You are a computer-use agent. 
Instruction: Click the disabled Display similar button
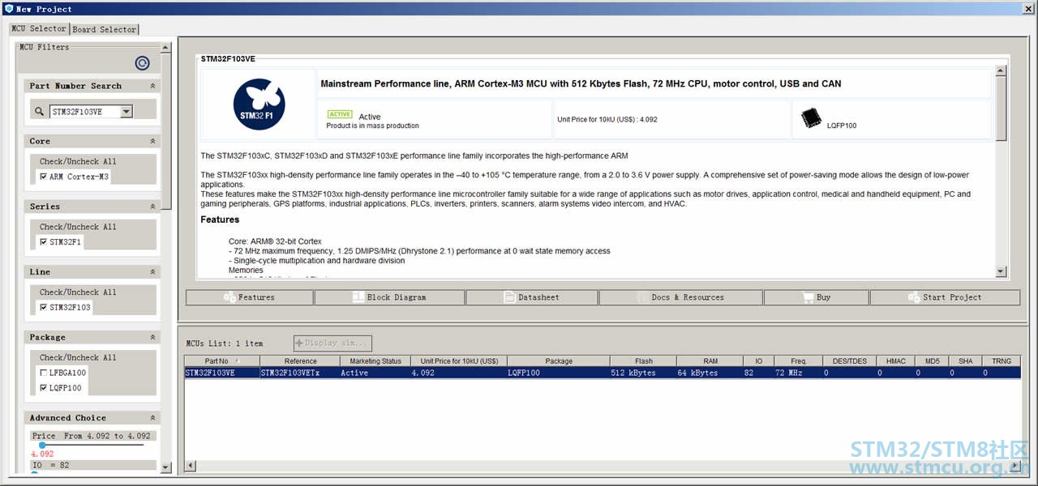(332, 343)
